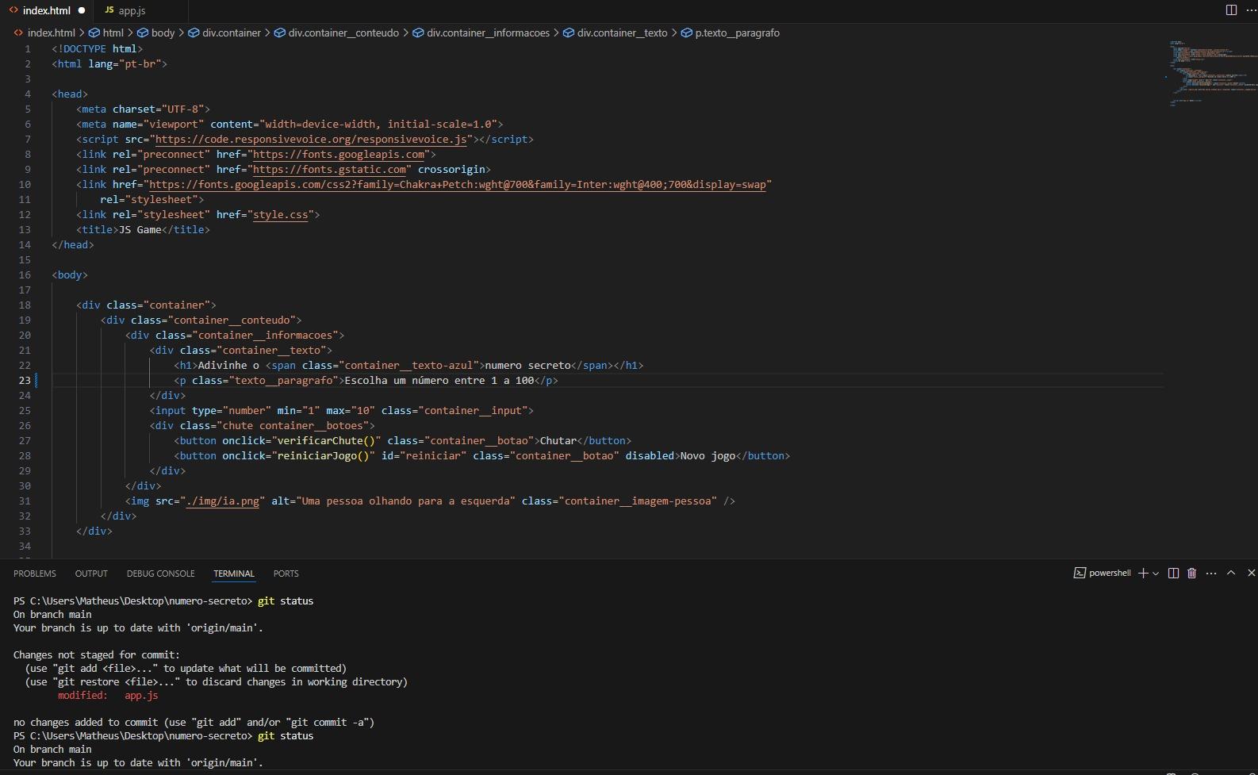Click the JS Game title text

140,229
